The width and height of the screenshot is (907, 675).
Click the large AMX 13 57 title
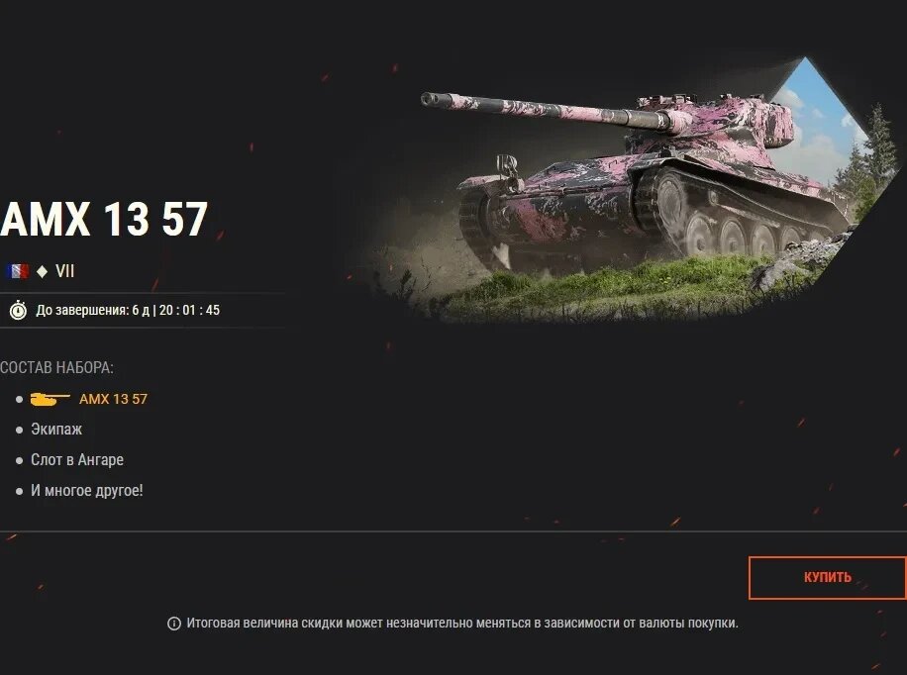tap(104, 219)
